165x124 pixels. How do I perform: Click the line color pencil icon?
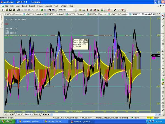click(x=109, y=10)
